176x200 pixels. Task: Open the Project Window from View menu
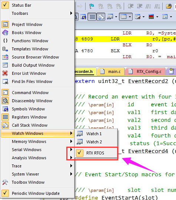tap(37, 24)
